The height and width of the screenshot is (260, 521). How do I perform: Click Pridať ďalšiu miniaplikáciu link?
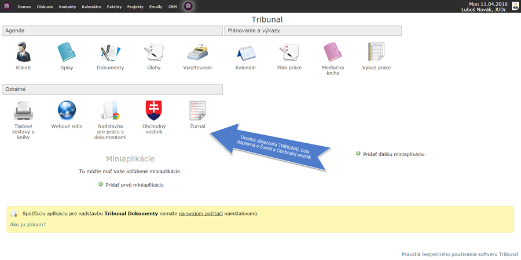(x=394, y=154)
